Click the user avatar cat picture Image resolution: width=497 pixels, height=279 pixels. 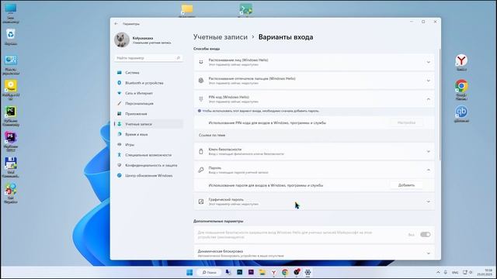click(x=122, y=40)
